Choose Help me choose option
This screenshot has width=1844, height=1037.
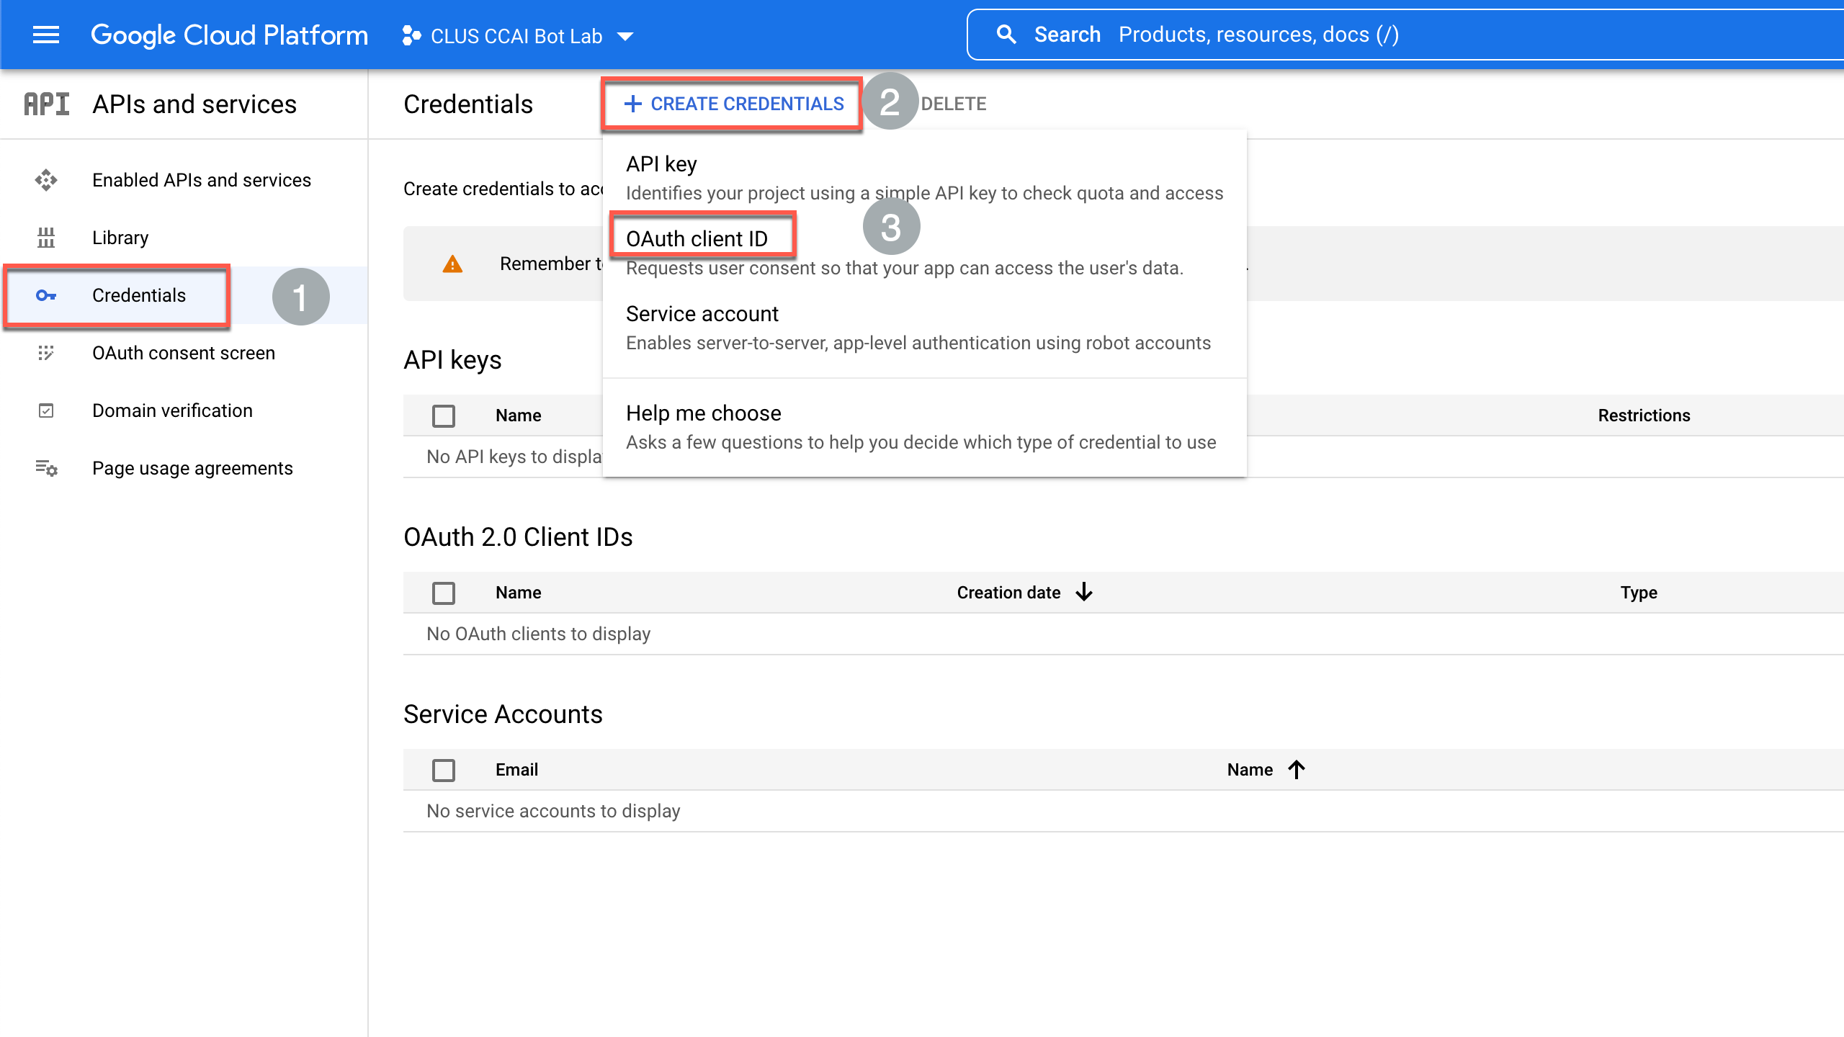(x=925, y=427)
